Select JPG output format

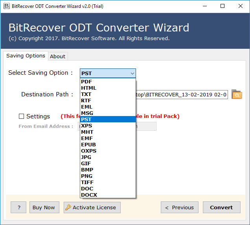pyautogui.click(x=108, y=157)
